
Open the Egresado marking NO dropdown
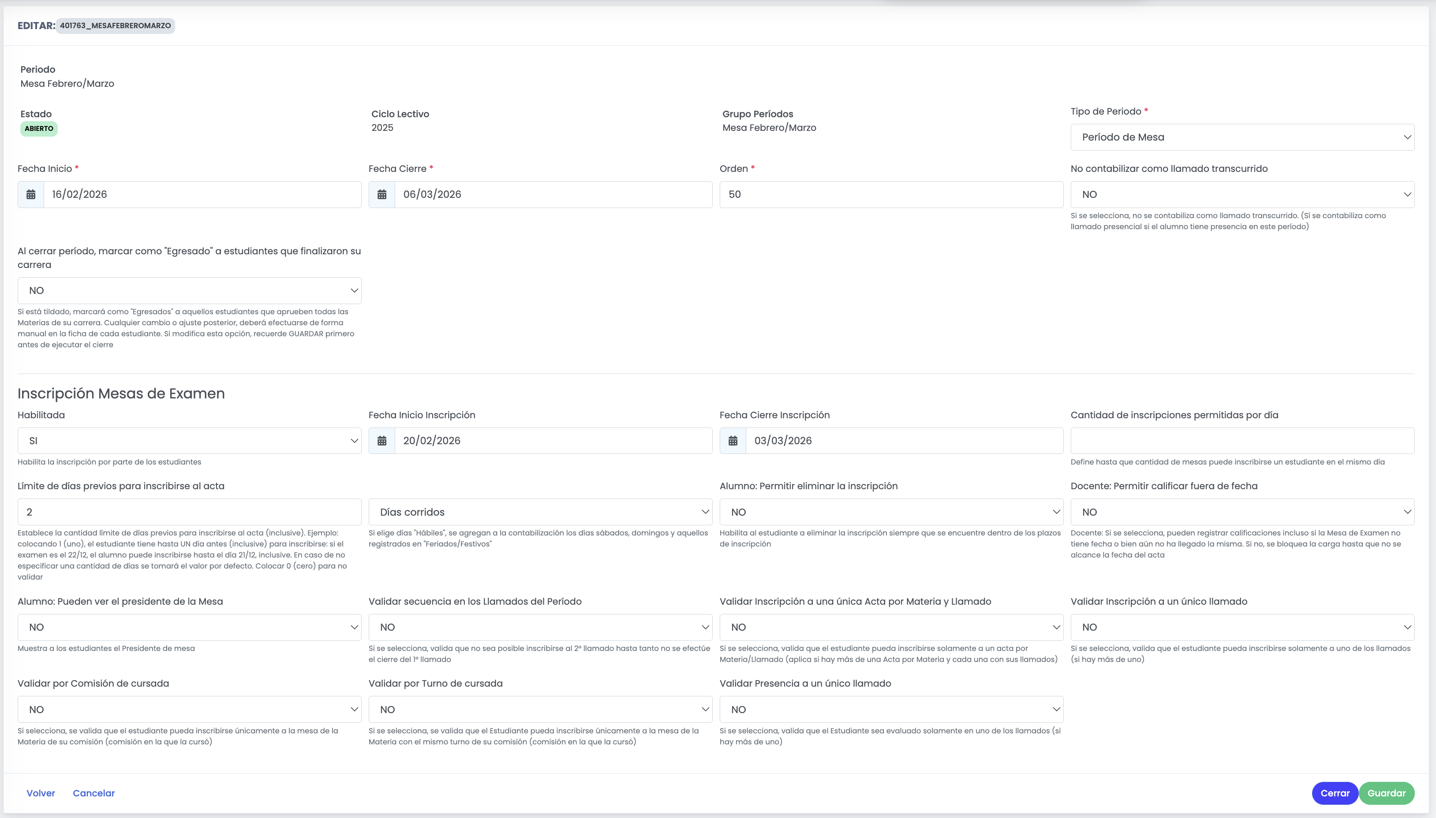(189, 290)
